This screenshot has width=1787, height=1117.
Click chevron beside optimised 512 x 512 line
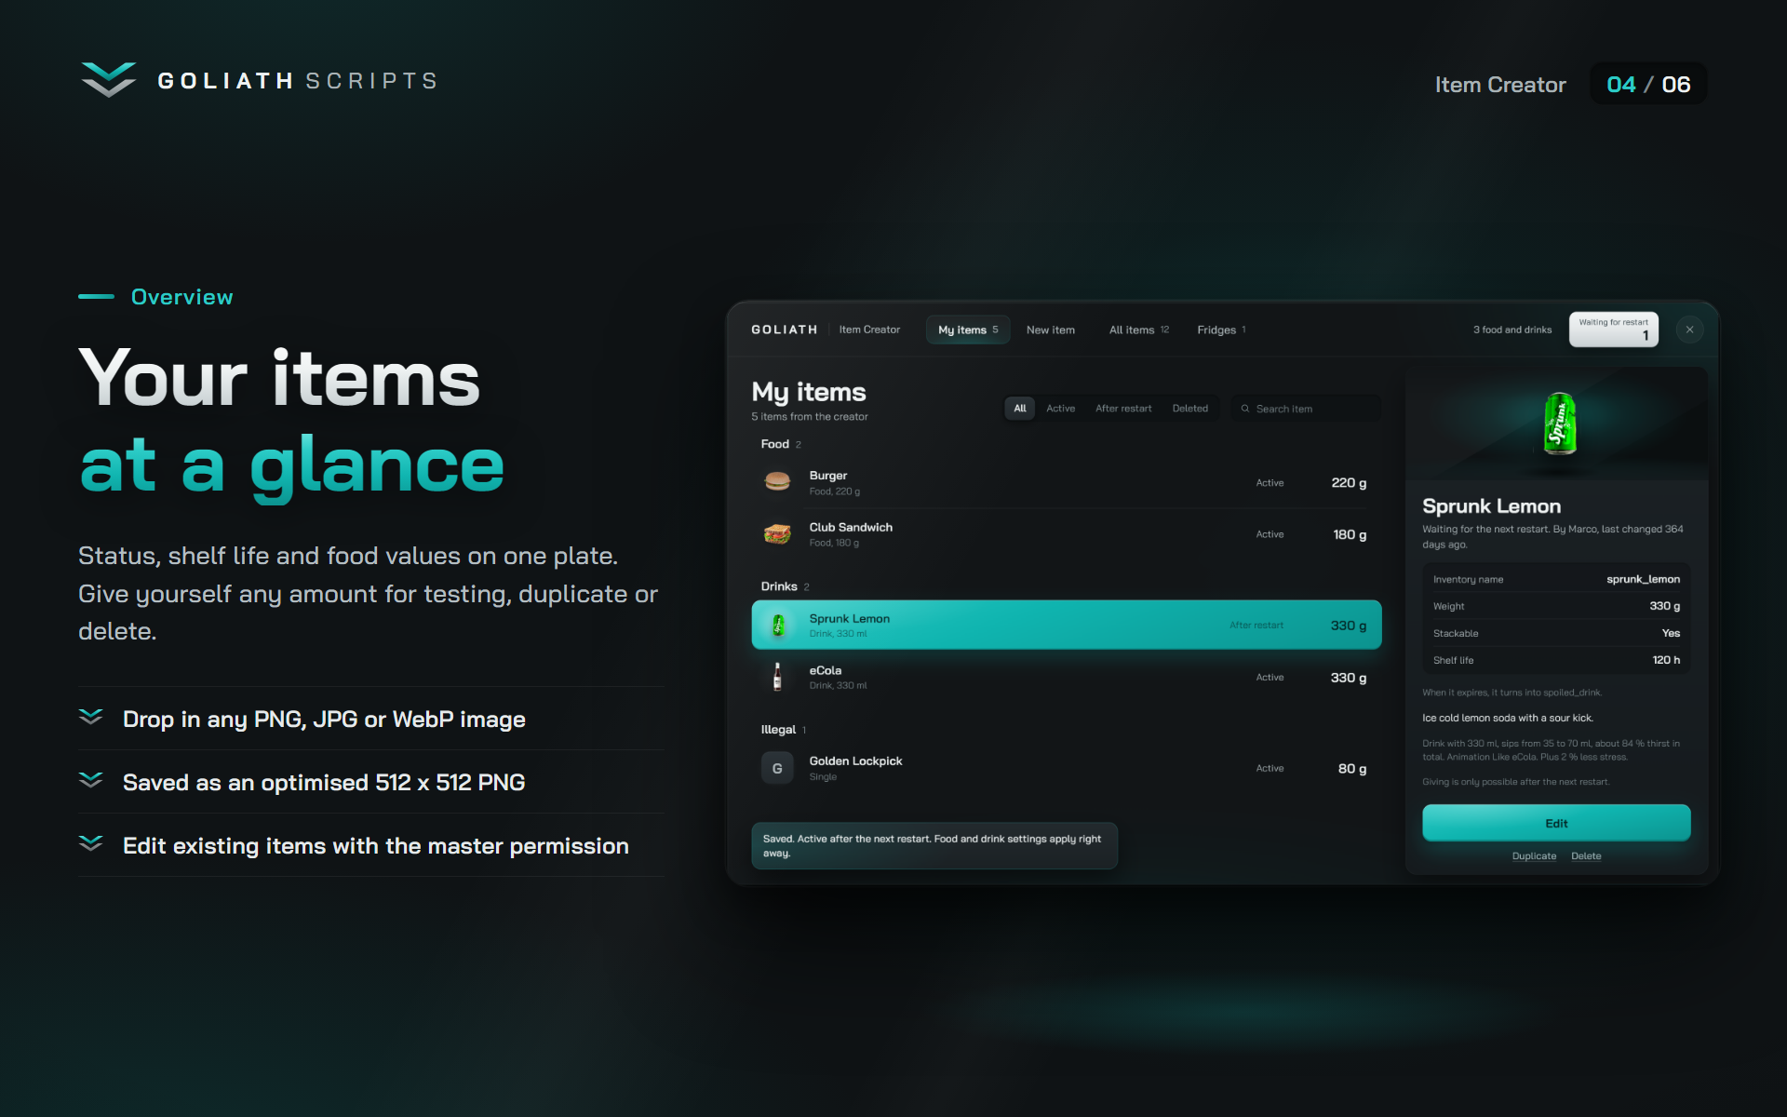pos(91,780)
